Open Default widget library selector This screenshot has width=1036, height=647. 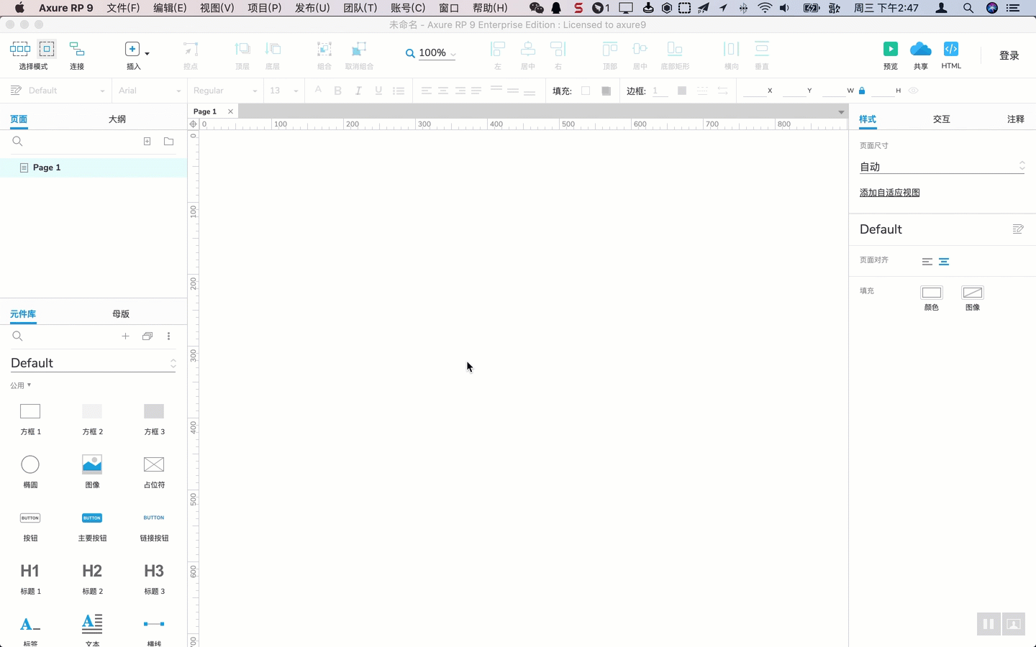(94, 363)
